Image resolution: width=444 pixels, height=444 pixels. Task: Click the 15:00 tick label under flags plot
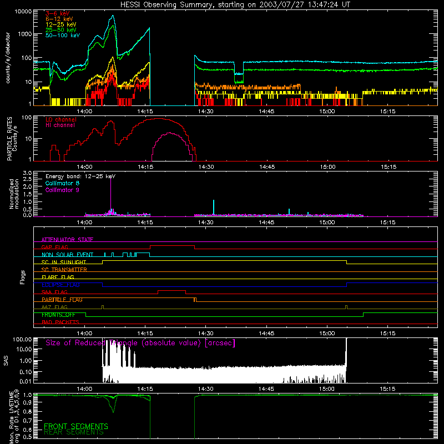pos(327,334)
